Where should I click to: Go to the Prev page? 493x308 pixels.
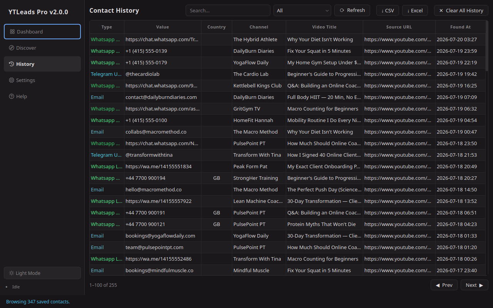coord(444,285)
